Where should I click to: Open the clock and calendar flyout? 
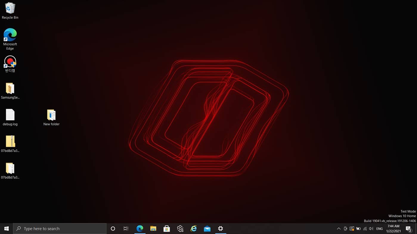393,229
